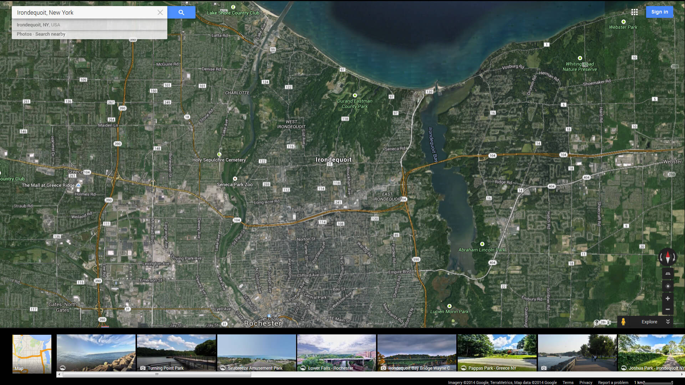Open Seabreeze Amusement Park thumbnail
The height and width of the screenshot is (385, 685).
pos(257,353)
